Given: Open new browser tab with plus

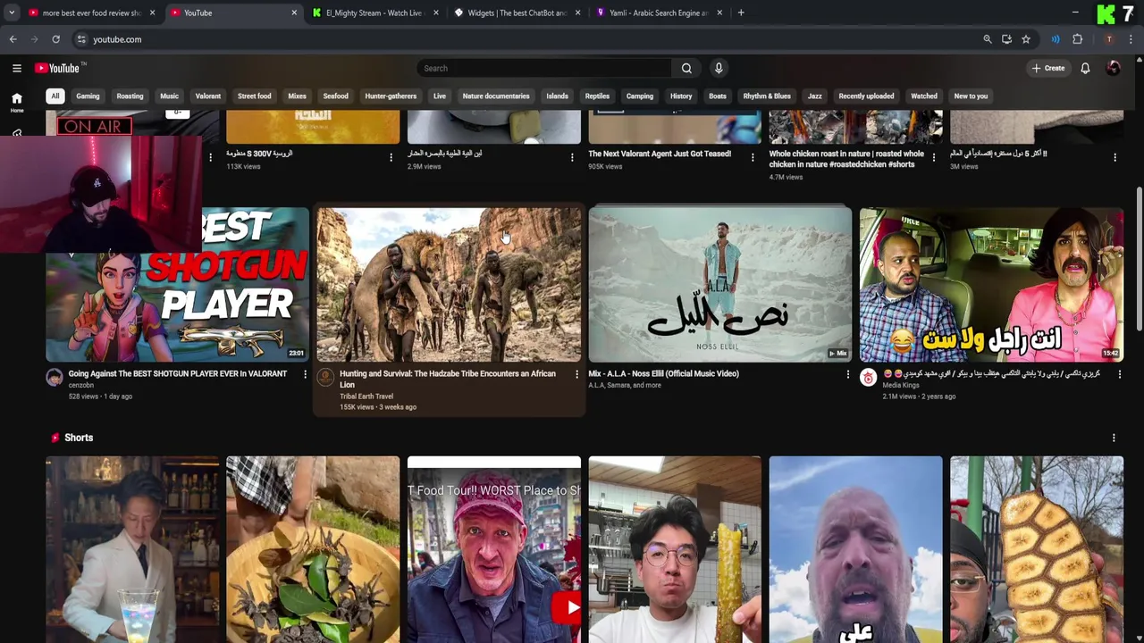Looking at the screenshot, I should click(741, 13).
